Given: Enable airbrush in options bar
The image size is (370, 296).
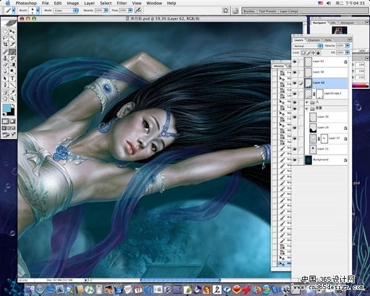Looking at the screenshot, I should click(x=138, y=10).
